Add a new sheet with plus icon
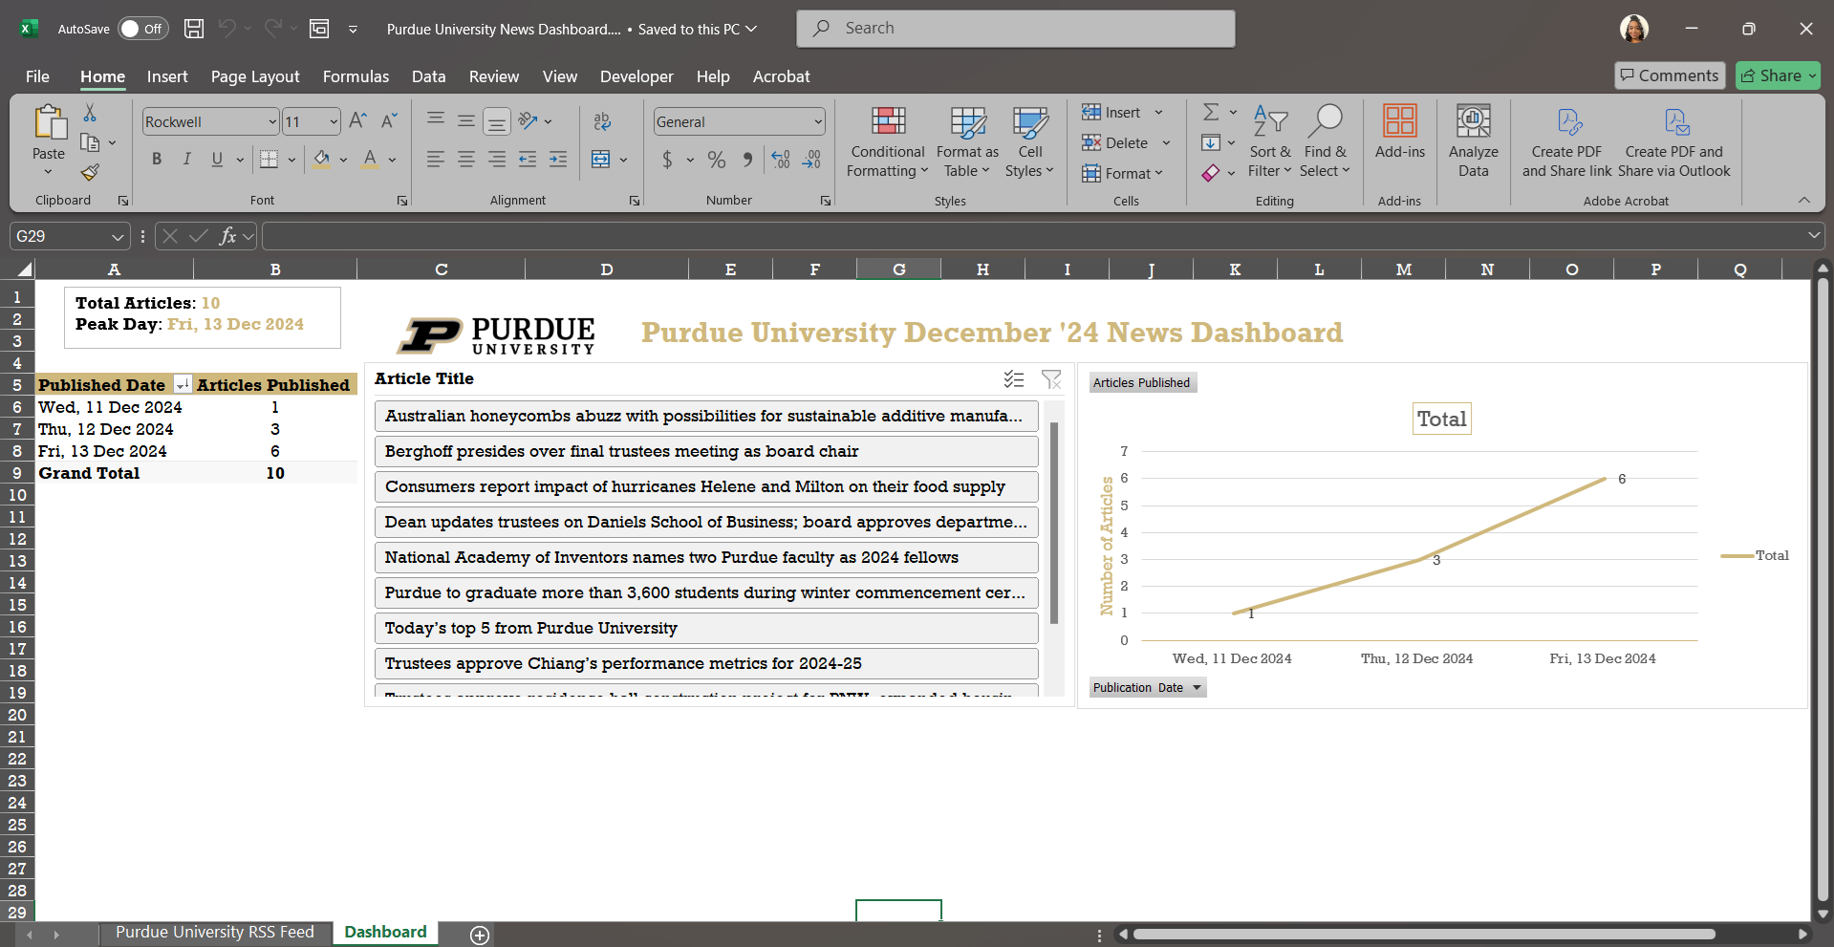Screen dimensions: 1834x947 (x=480, y=935)
